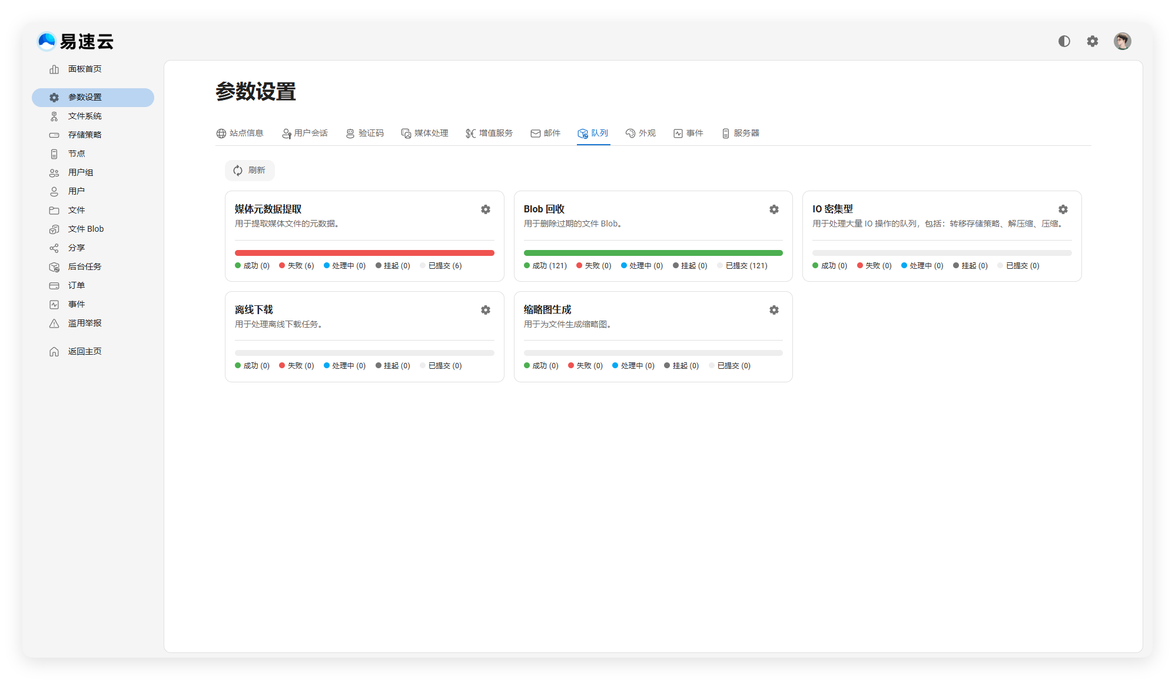Click the red 媒体元数据提取 progress bar
The width and height of the screenshot is (1175, 680).
point(364,253)
